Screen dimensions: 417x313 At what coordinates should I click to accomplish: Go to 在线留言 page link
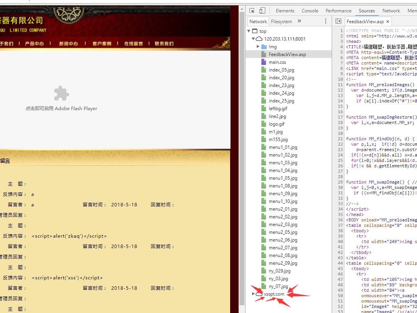(x=134, y=44)
